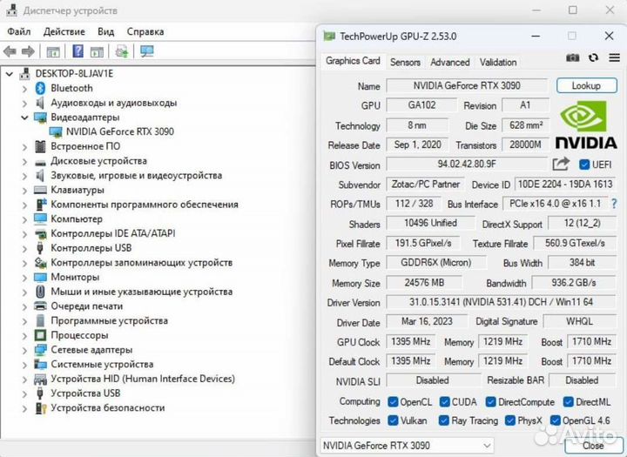The width and height of the screenshot is (627, 457).
Task: Toggle the Ray Tracing checkbox
Action: pyautogui.click(x=443, y=420)
